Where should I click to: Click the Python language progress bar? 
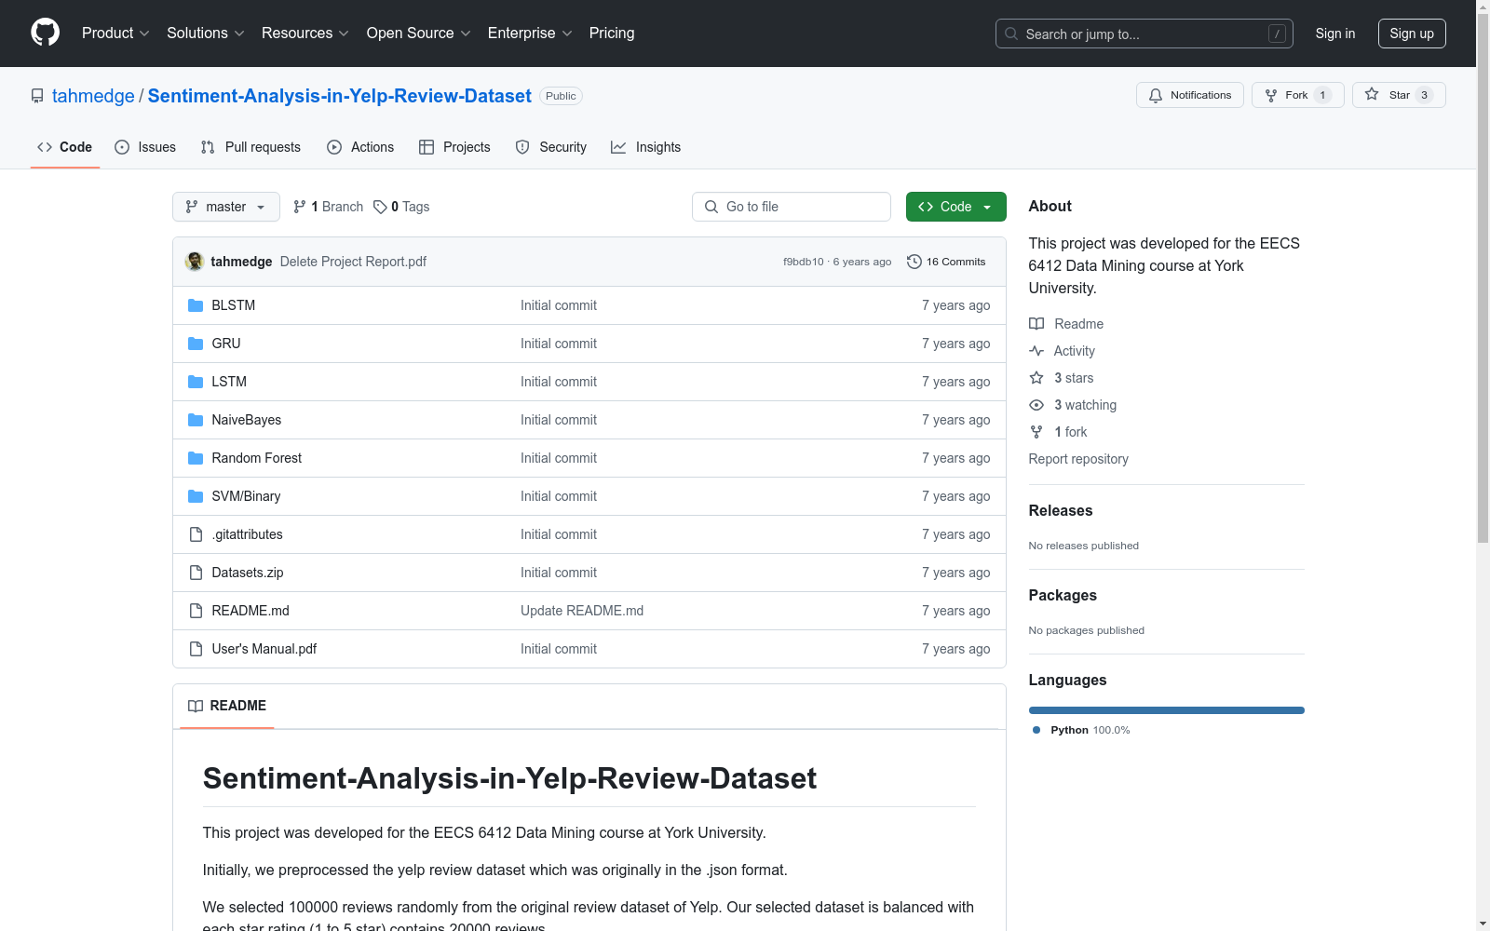(x=1167, y=710)
